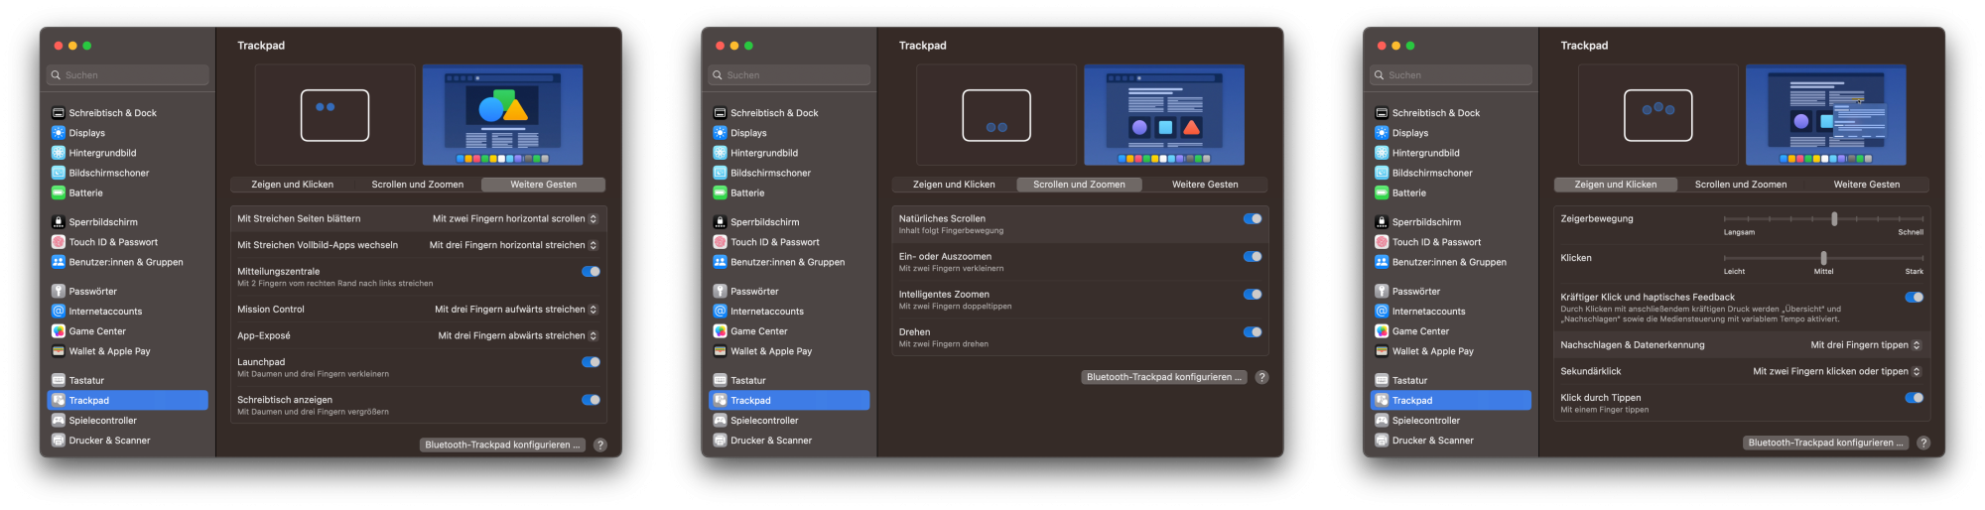Click Batterie icon in right window
Image resolution: width=1985 pixels, height=510 pixels.
(x=1382, y=192)
